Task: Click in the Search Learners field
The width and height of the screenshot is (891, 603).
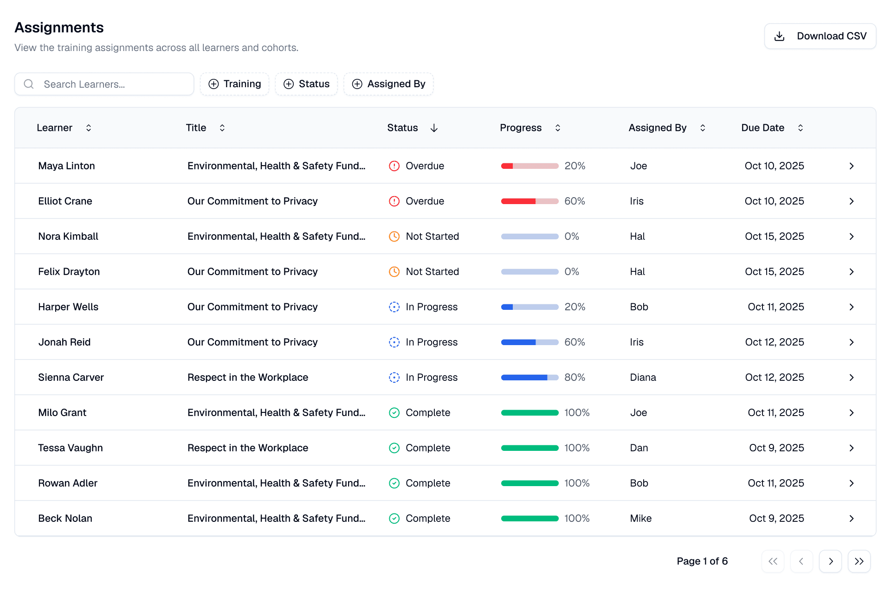Action: pos(111,84)
